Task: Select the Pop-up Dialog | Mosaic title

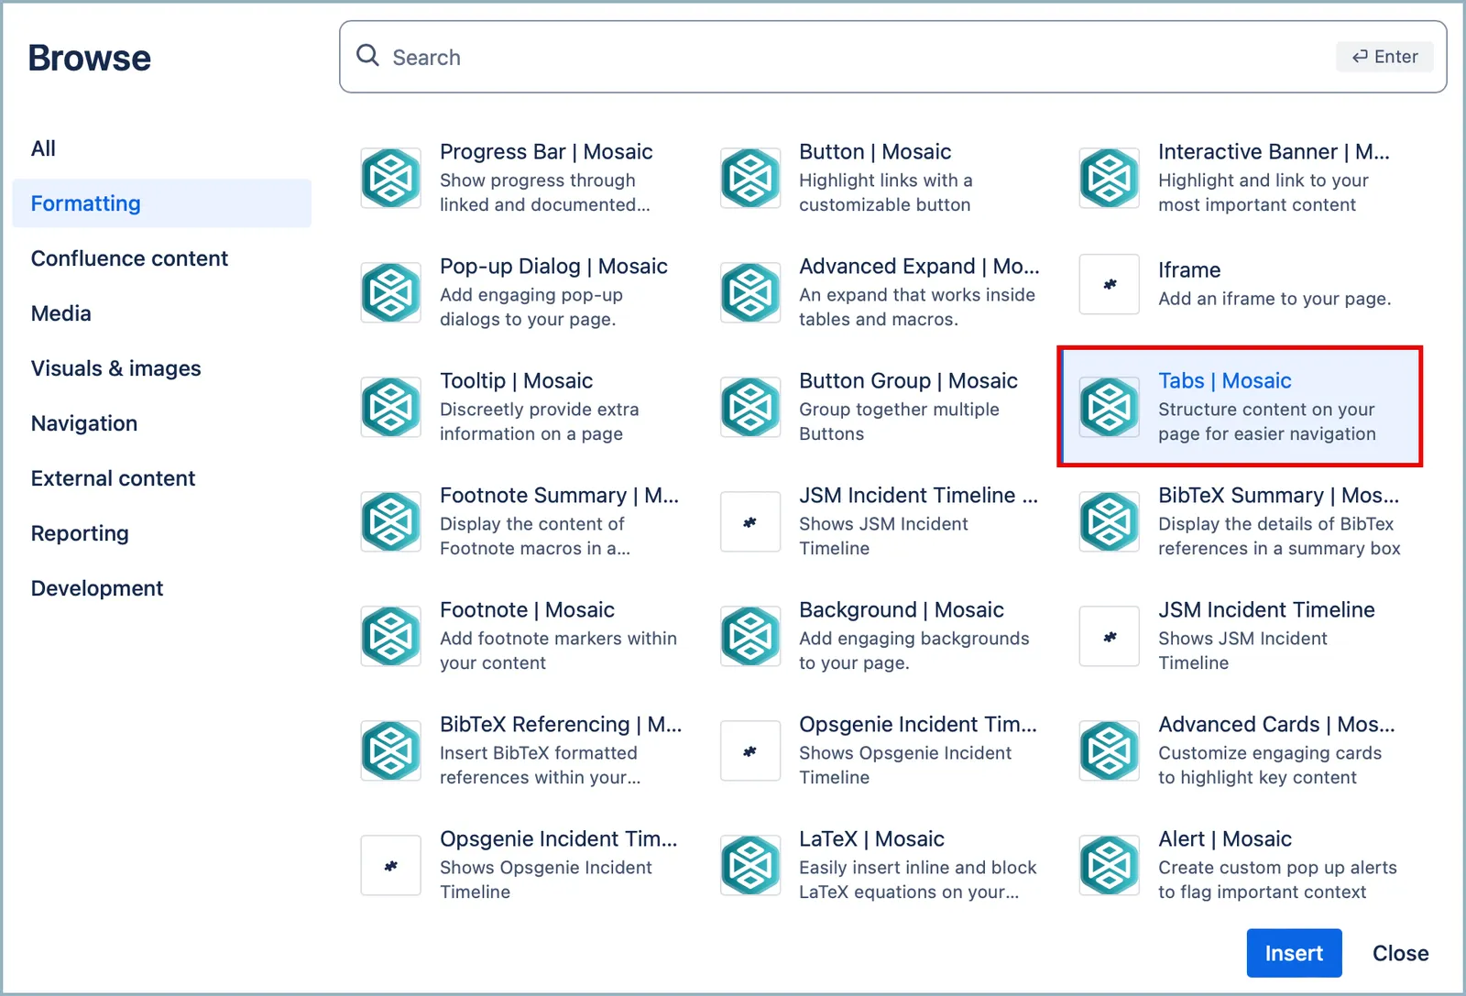Action: click(553, 266)
